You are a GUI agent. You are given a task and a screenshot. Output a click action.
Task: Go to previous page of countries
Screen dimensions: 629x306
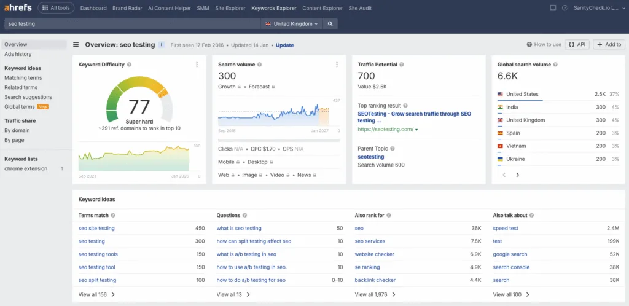504,175
